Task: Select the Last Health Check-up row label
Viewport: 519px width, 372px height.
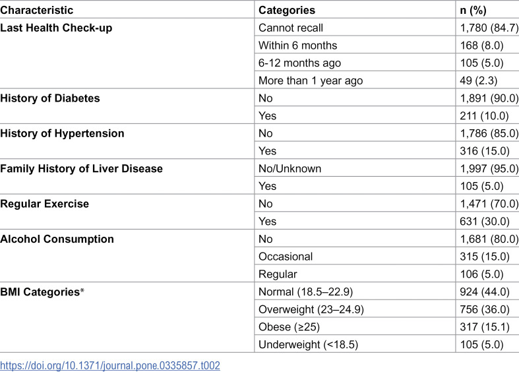Action: click(56, 28)
